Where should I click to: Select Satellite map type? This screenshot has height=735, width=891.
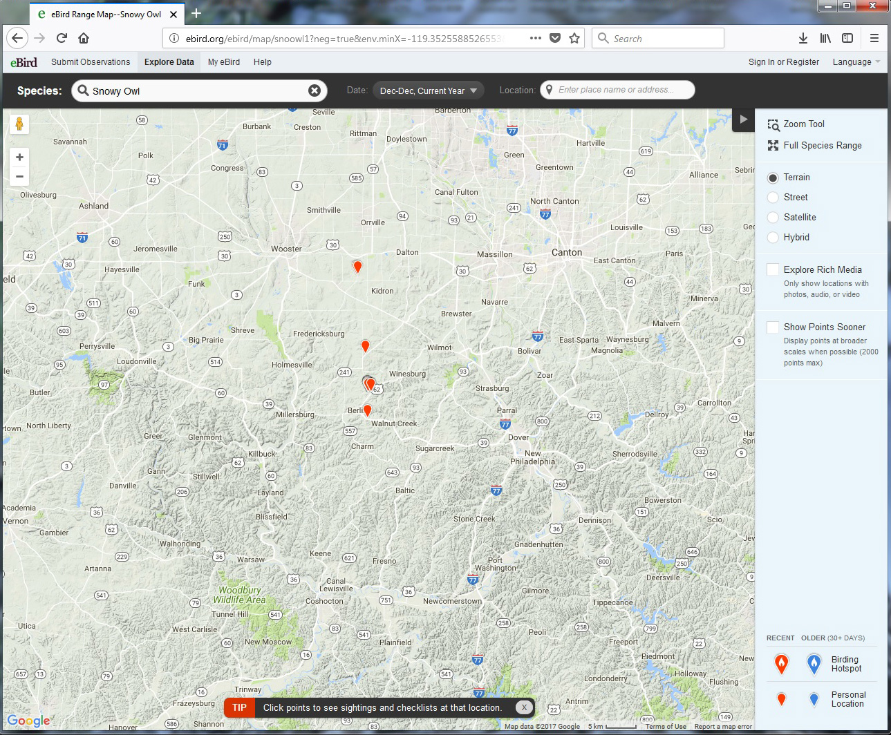(773, 218)
